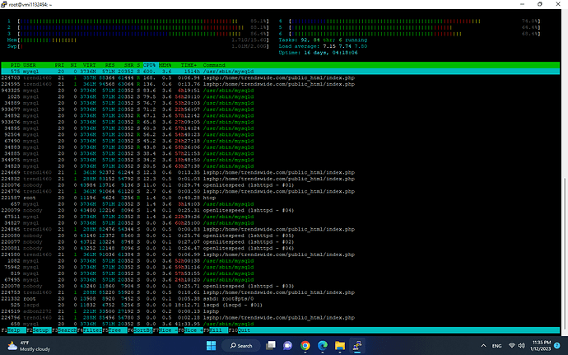Open Task View from the taskbar
Viewport: 568px width, 355px height.
pos(270,346)
